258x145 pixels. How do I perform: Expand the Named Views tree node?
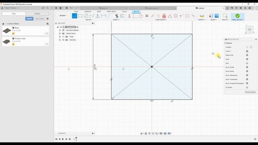click(60, 33)
